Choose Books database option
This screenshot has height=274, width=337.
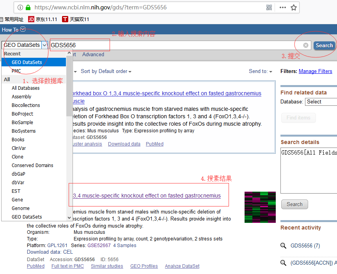34,140
